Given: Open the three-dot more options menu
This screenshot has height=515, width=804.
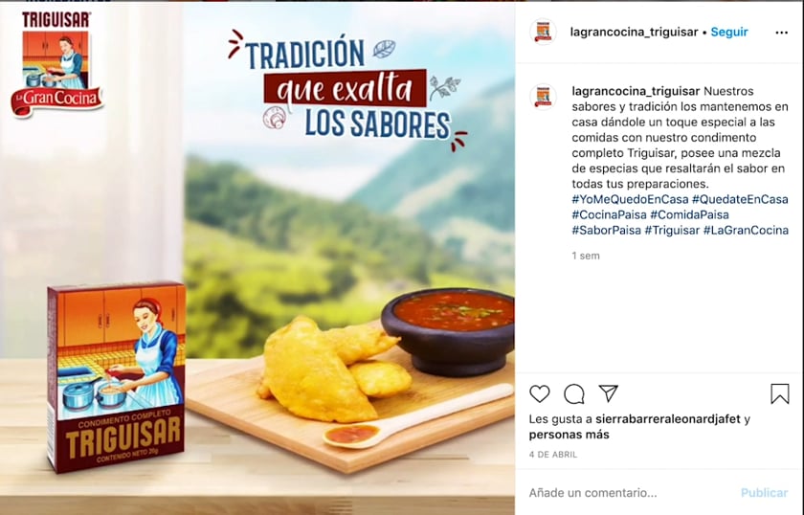Looking at the screenshot, I should pyautogui.click(x=781, y=33).
